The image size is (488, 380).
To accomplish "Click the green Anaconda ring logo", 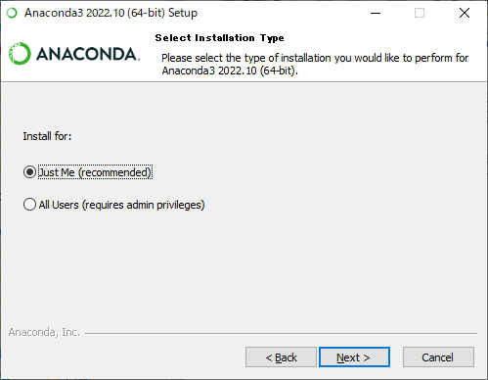I will pos(20,53).
